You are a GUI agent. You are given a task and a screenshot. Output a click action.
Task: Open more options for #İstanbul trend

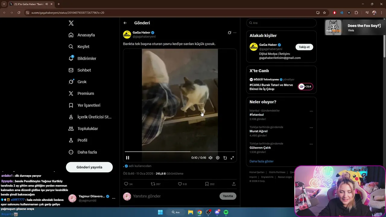[x=311, y=111]
